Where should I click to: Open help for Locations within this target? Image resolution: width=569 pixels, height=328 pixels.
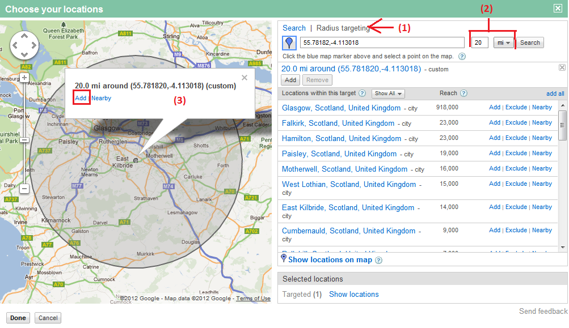click(362, 93)
